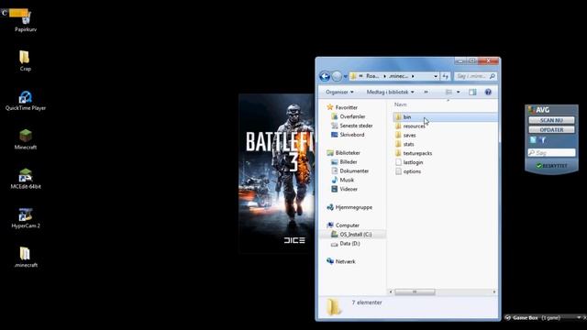
Task: Select Biblioteker in the navigation pane
Action: tap(343, 153)
